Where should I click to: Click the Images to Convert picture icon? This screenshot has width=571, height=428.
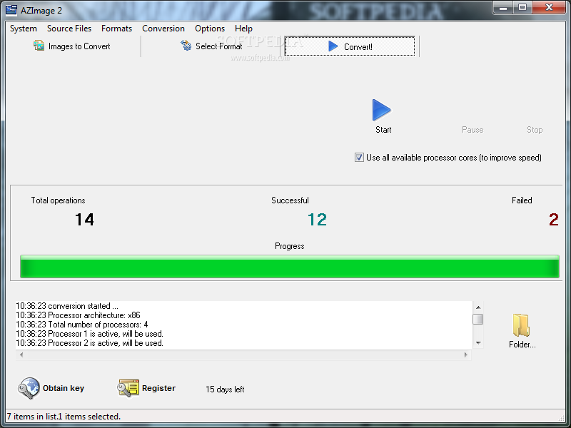[39, 46]
